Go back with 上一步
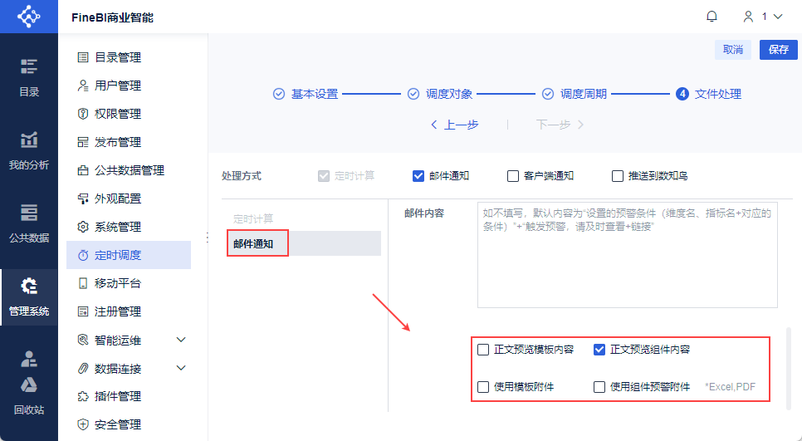Screen dimensions: 802x441 coord(455,125)
